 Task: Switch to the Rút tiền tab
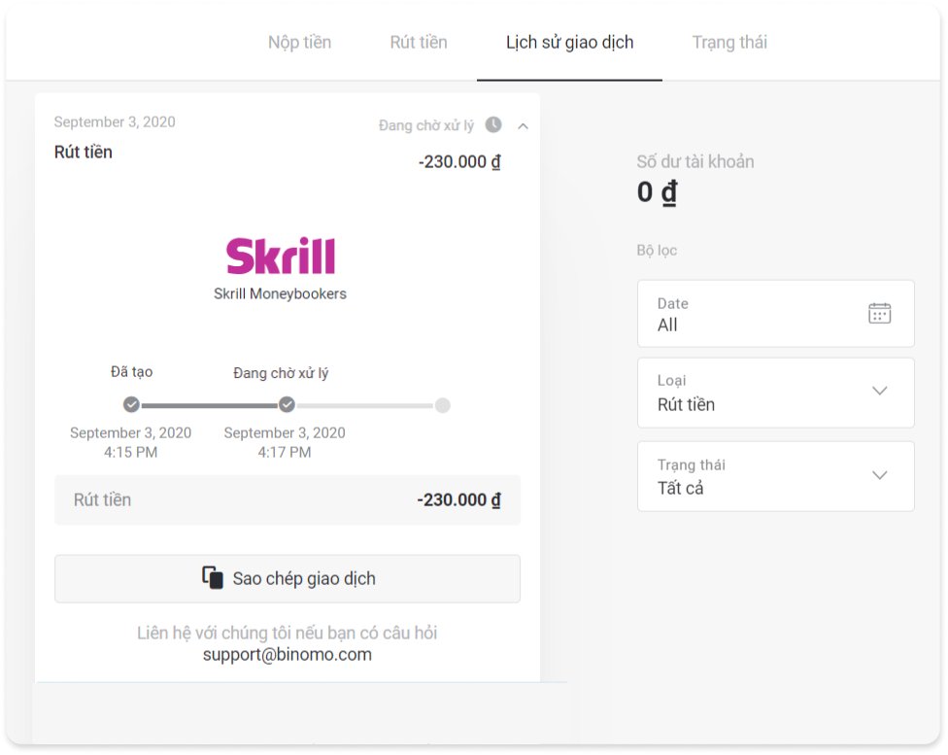418,42
